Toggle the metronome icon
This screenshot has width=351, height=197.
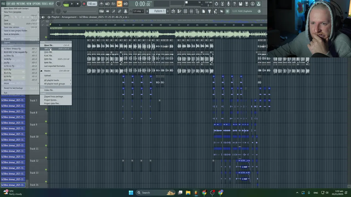(x=101, y=4)
